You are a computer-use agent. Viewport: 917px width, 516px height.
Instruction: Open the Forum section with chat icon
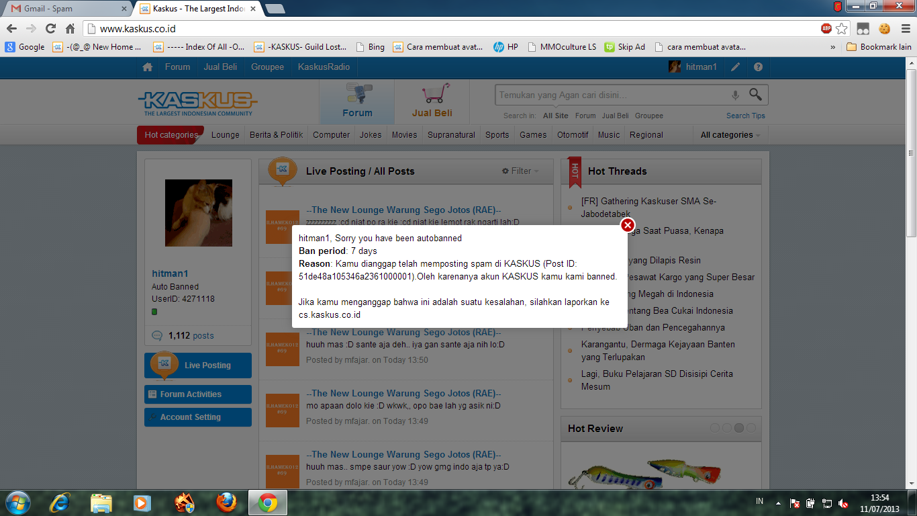(x=357, y=101)
